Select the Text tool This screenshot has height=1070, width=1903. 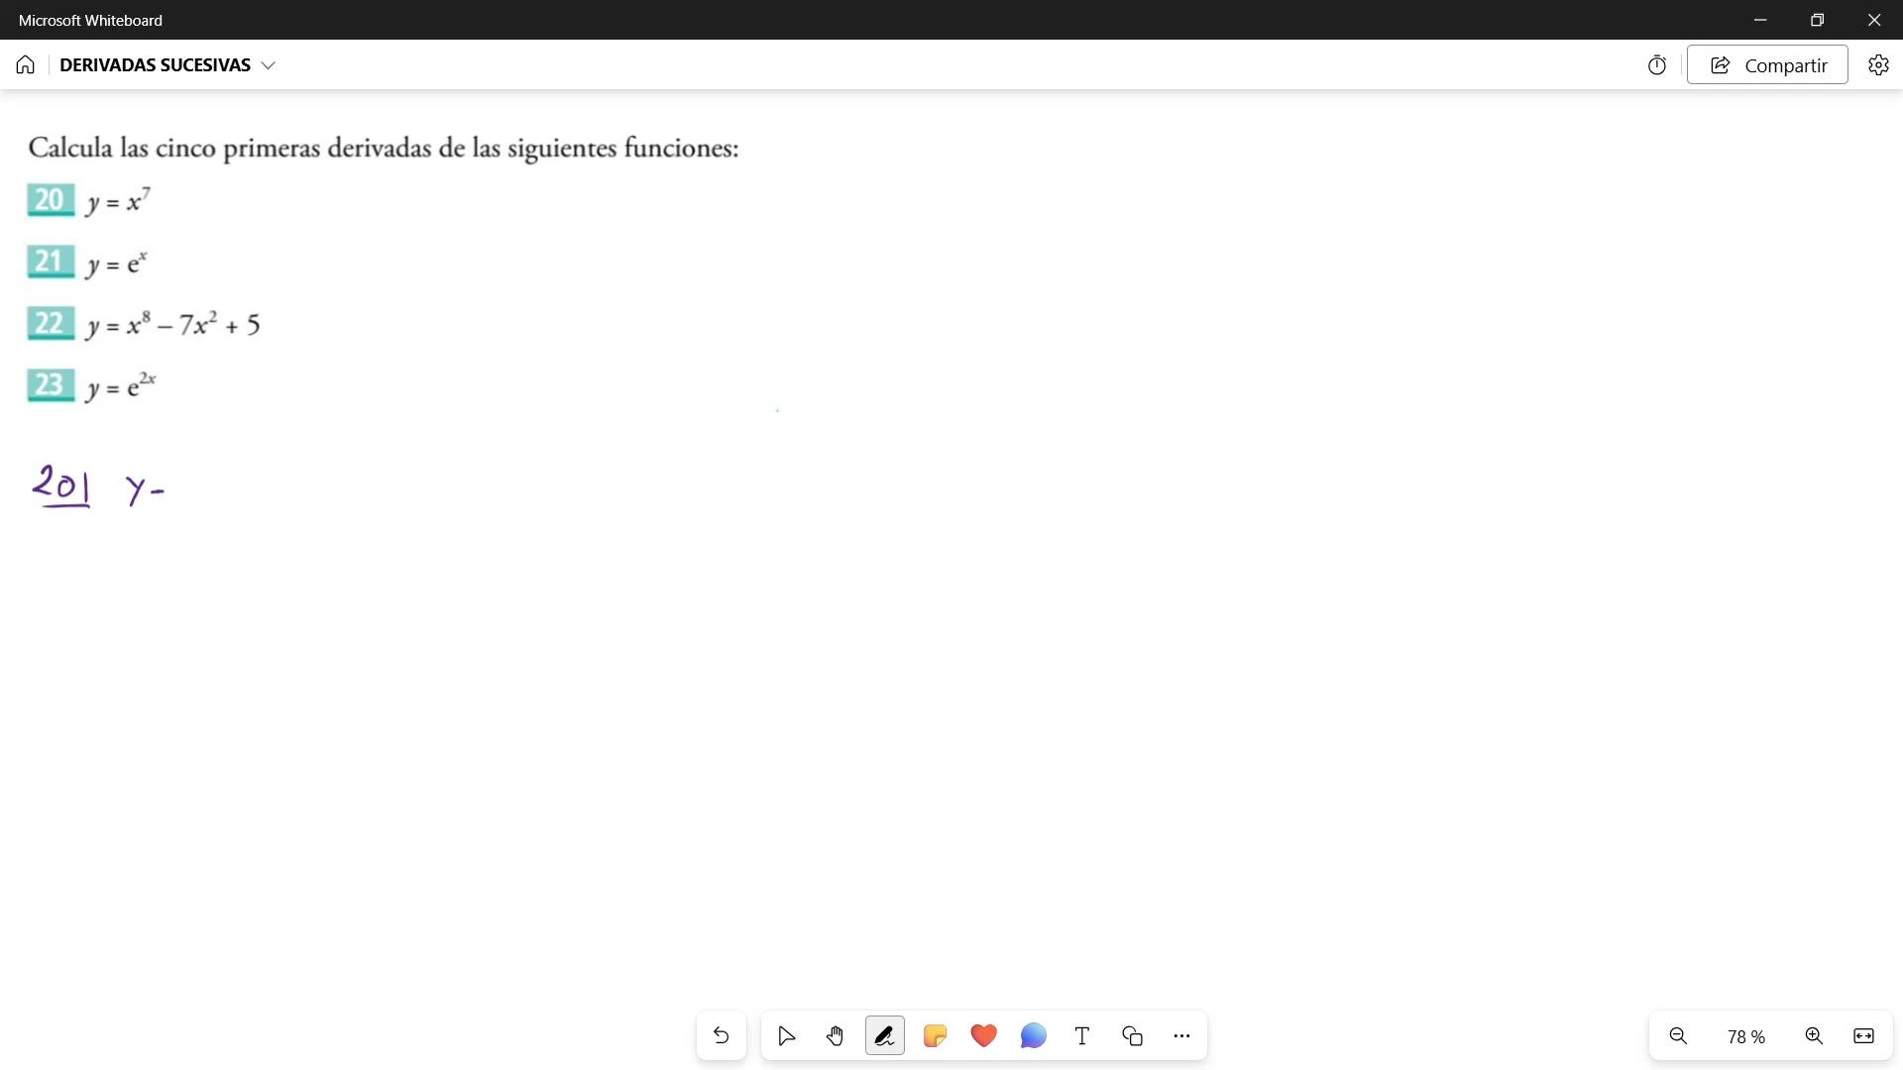coord(1082,1036)
